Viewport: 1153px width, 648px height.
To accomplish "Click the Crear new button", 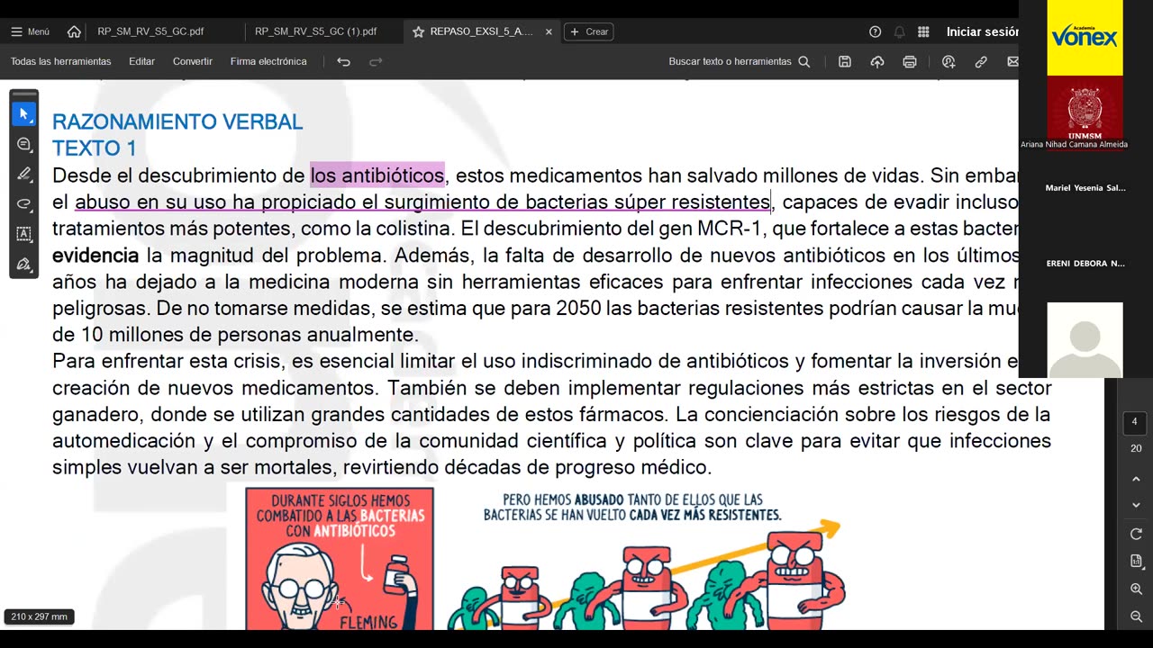I will click(x=588, y=31).
